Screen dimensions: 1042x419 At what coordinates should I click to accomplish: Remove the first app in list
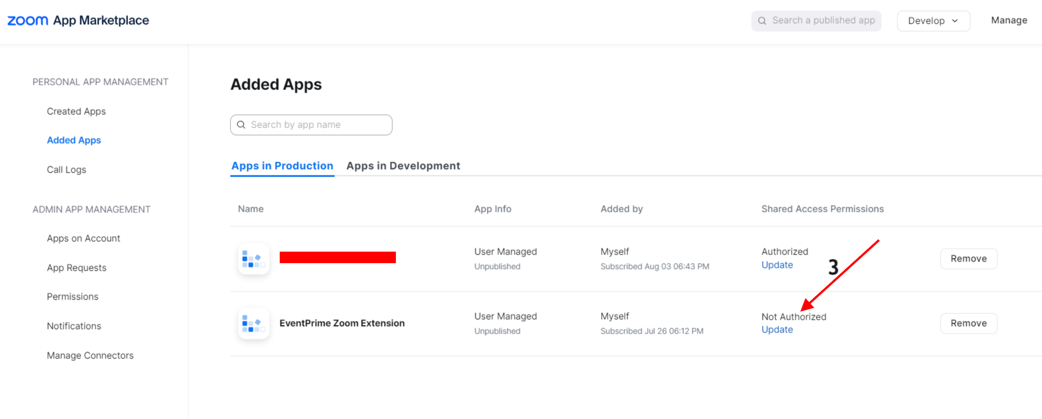[x=968, y=259]
